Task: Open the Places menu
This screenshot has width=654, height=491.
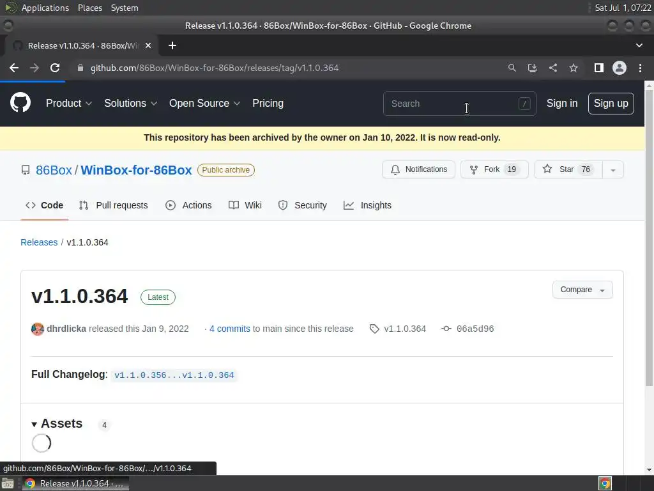Action: (89, 8)
